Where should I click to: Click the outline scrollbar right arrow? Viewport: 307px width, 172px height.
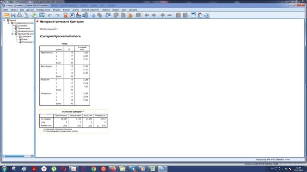tap(33, 156)
